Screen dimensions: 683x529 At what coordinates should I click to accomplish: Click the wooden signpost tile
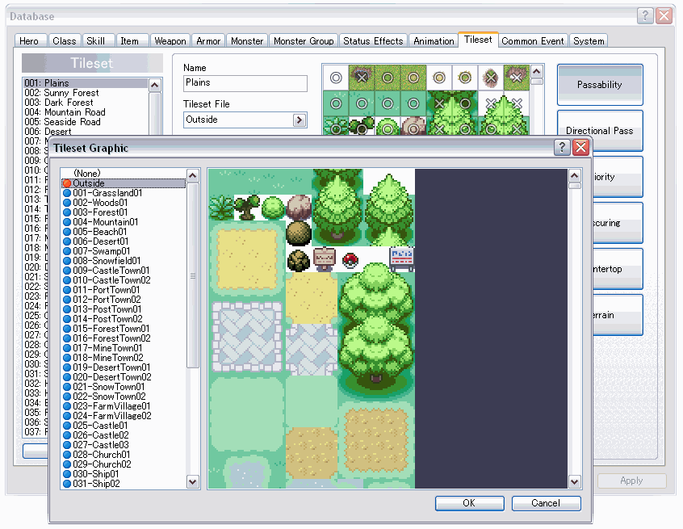(x=325, y=260)
